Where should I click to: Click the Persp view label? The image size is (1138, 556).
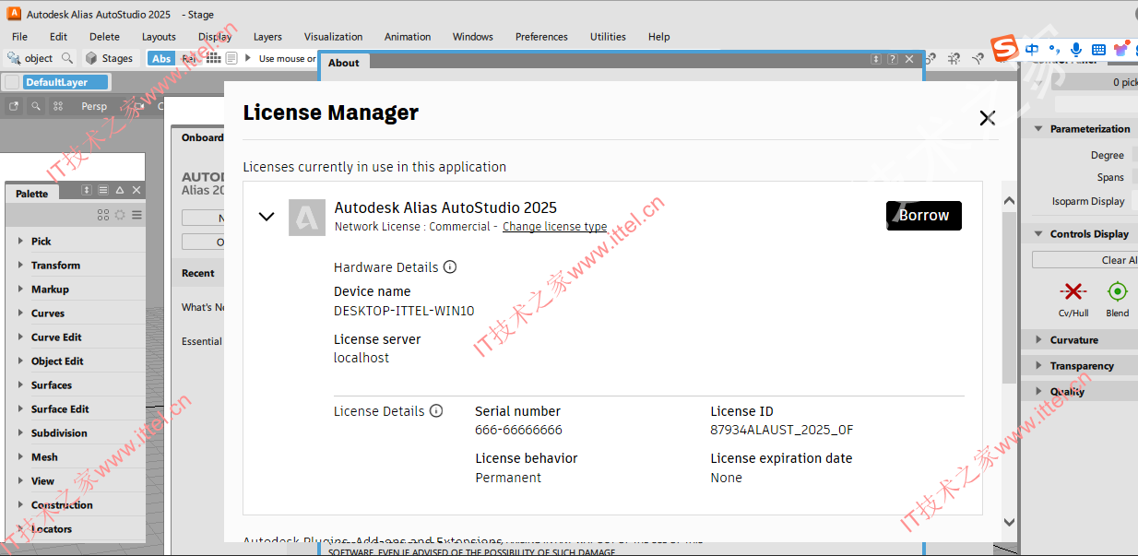(94, 106)
